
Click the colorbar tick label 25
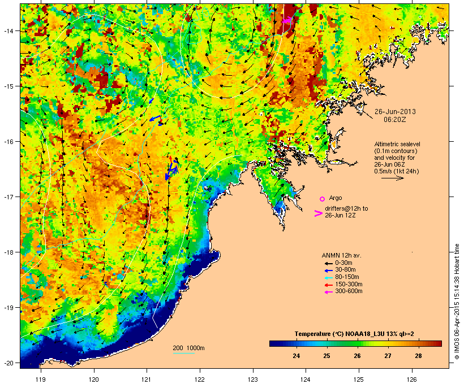[326, 356]
